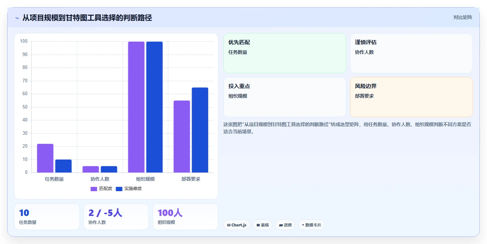This screenshot has height=244, width=487.
Task: Click the purple 组织规模 bar
Action: [136, 107]
